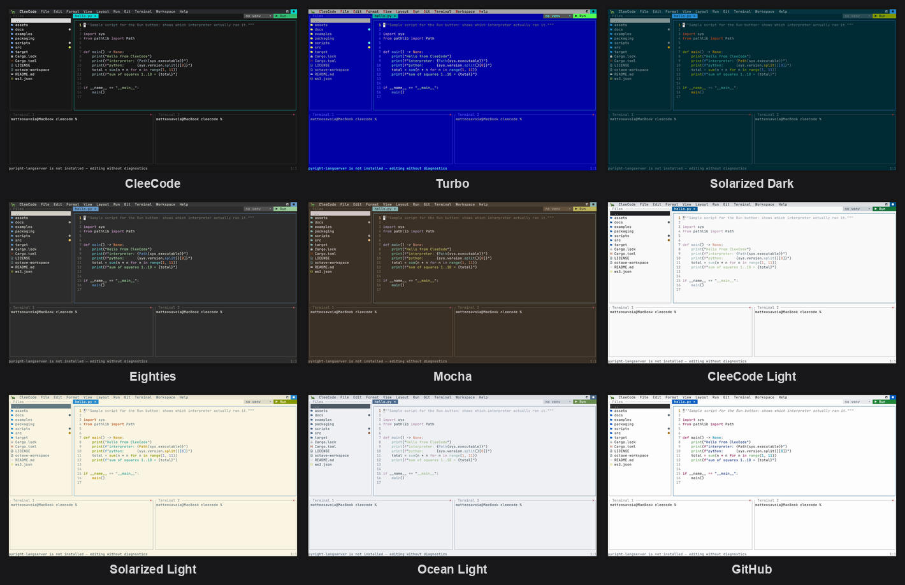Open the no venv dropdown in the Turbo screenshot
The height and width of the screenshot is (585, 905).
pos(558,16)
